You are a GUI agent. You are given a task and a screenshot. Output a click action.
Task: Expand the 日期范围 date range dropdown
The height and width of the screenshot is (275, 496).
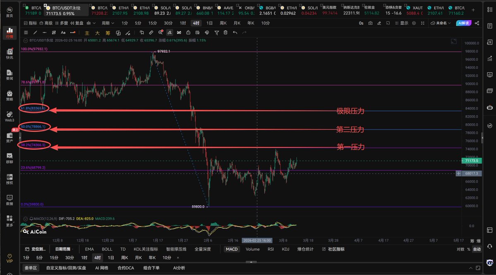tap(65, 249)
